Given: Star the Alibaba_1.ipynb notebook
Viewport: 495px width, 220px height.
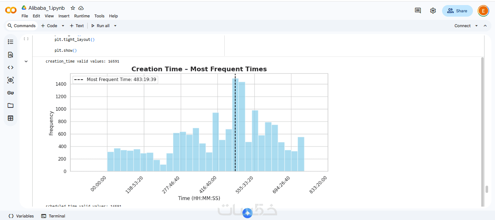Looking at the screenshot, I should [x=73, y=8].
